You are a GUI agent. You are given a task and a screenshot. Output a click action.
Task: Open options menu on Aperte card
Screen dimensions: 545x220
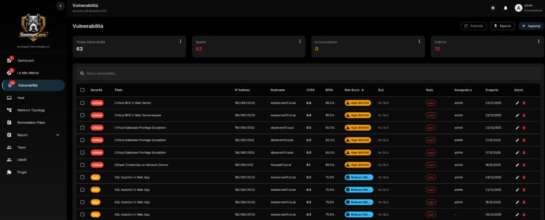[x=300, y=41]
